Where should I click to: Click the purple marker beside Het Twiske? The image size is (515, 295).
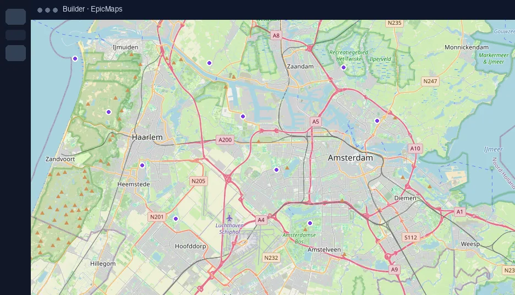[343, 67]
